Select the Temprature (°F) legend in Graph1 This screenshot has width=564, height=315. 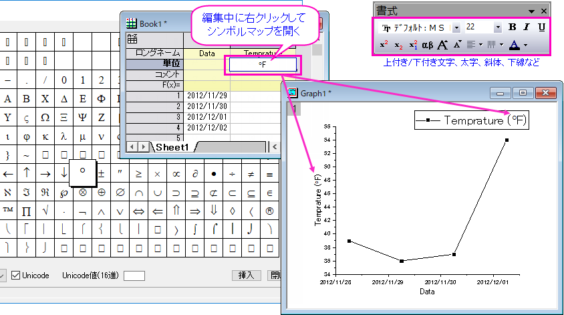pyautogui.click(x=472, y=120)
